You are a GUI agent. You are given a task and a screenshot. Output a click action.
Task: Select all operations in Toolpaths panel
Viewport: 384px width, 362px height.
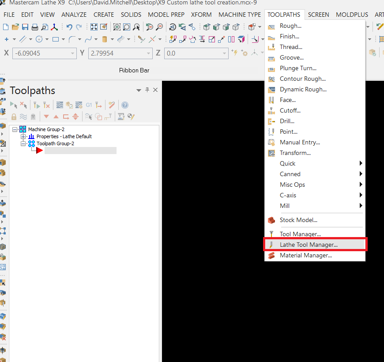(14, 105)
